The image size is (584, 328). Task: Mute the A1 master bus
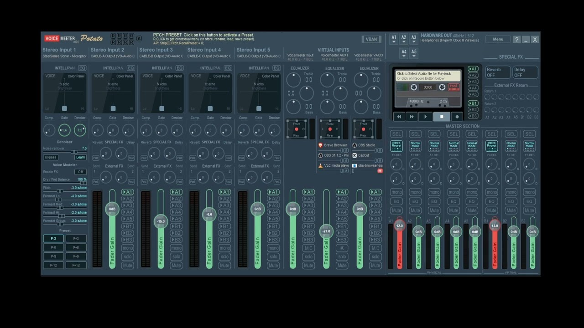point(396,210)
